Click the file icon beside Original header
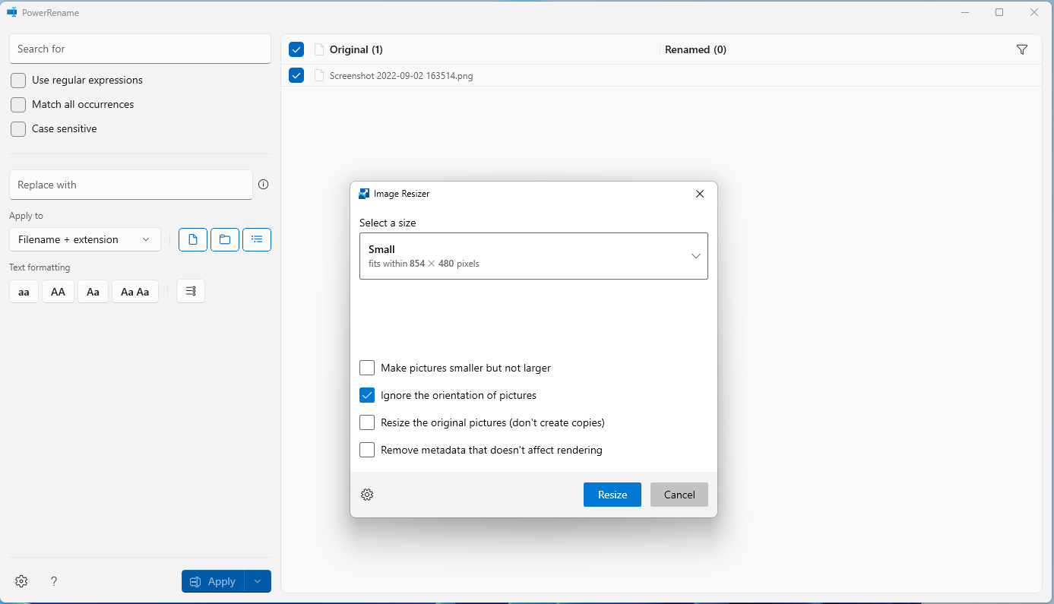 [x=319, y=49]
